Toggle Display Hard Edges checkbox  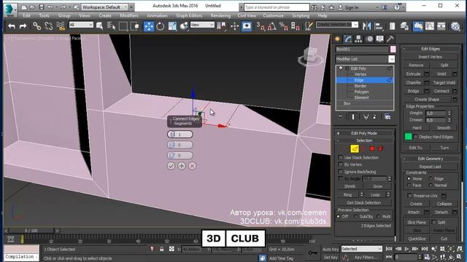coord(416,137)
